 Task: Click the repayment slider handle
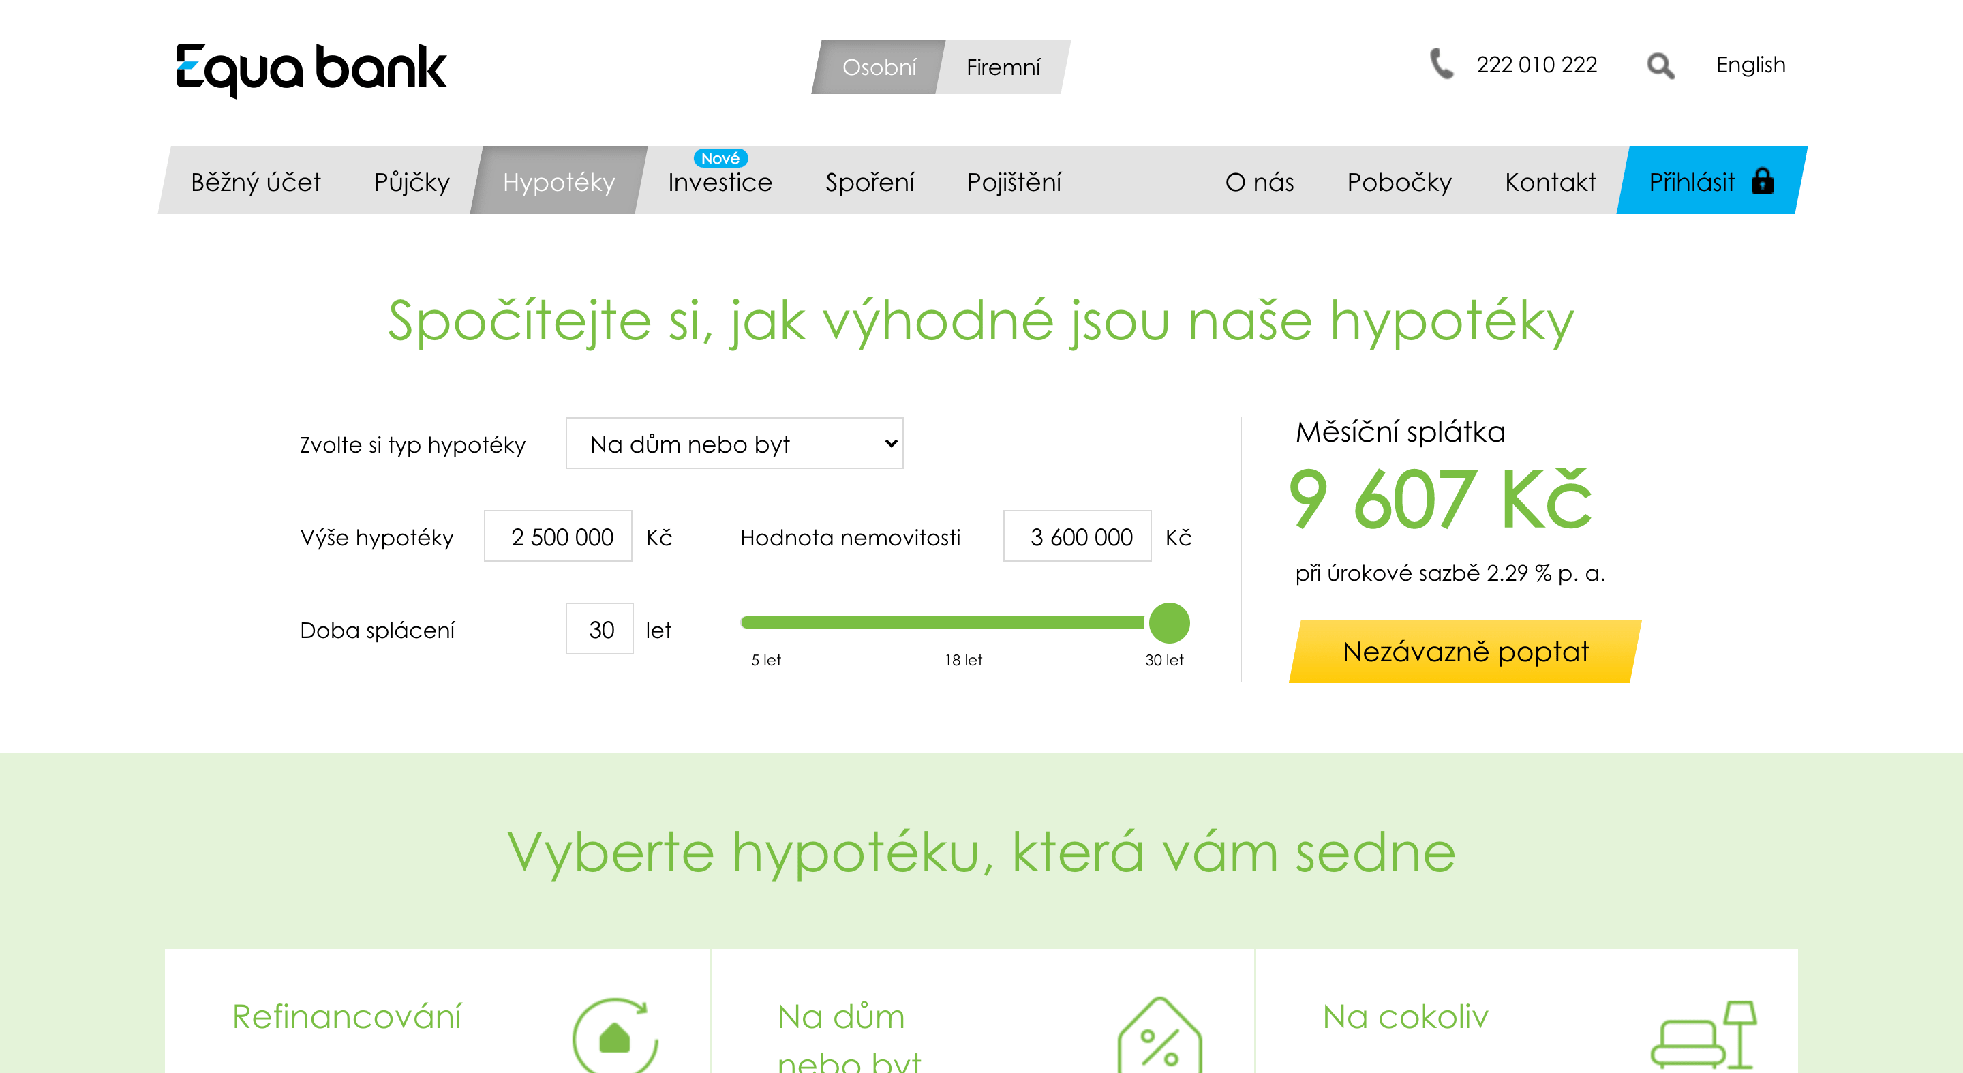[x=1169, y=623]
